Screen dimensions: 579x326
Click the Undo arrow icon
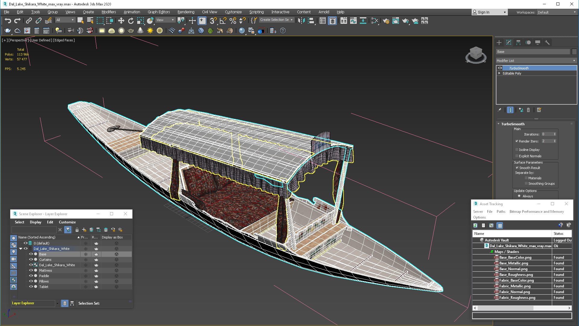coord(8,21)
